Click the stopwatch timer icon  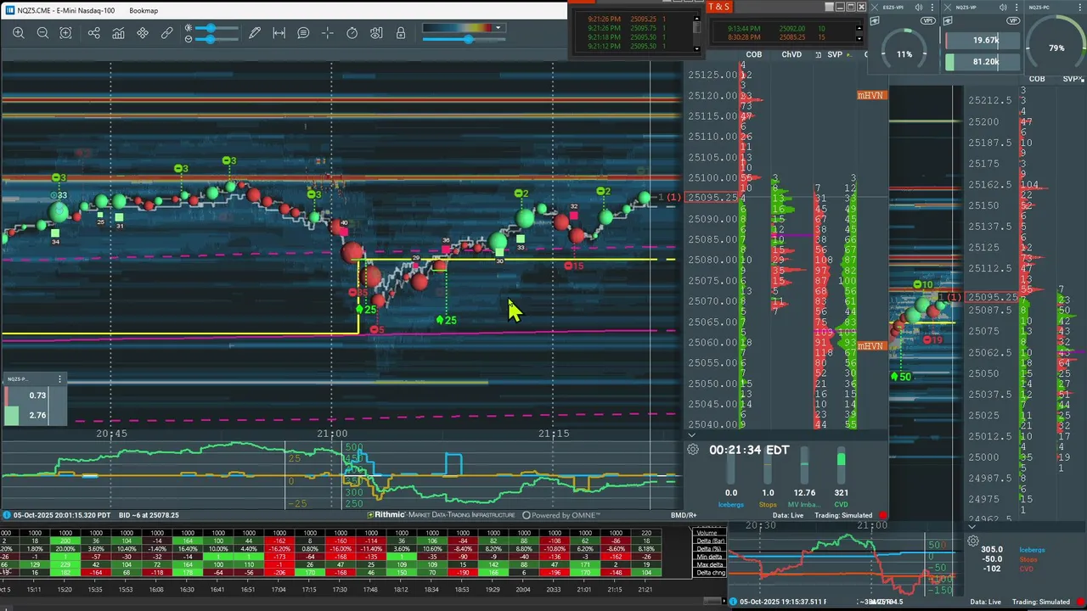point(352,33)
